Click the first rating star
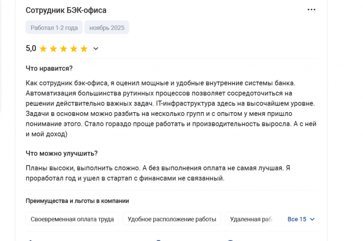Image resolution: width=363 pixels, height=241 pixels. (43, 49)
